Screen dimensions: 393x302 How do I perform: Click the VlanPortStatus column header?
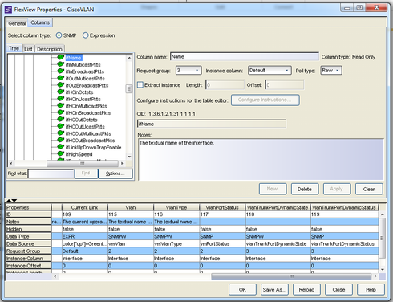pos(222,207)
